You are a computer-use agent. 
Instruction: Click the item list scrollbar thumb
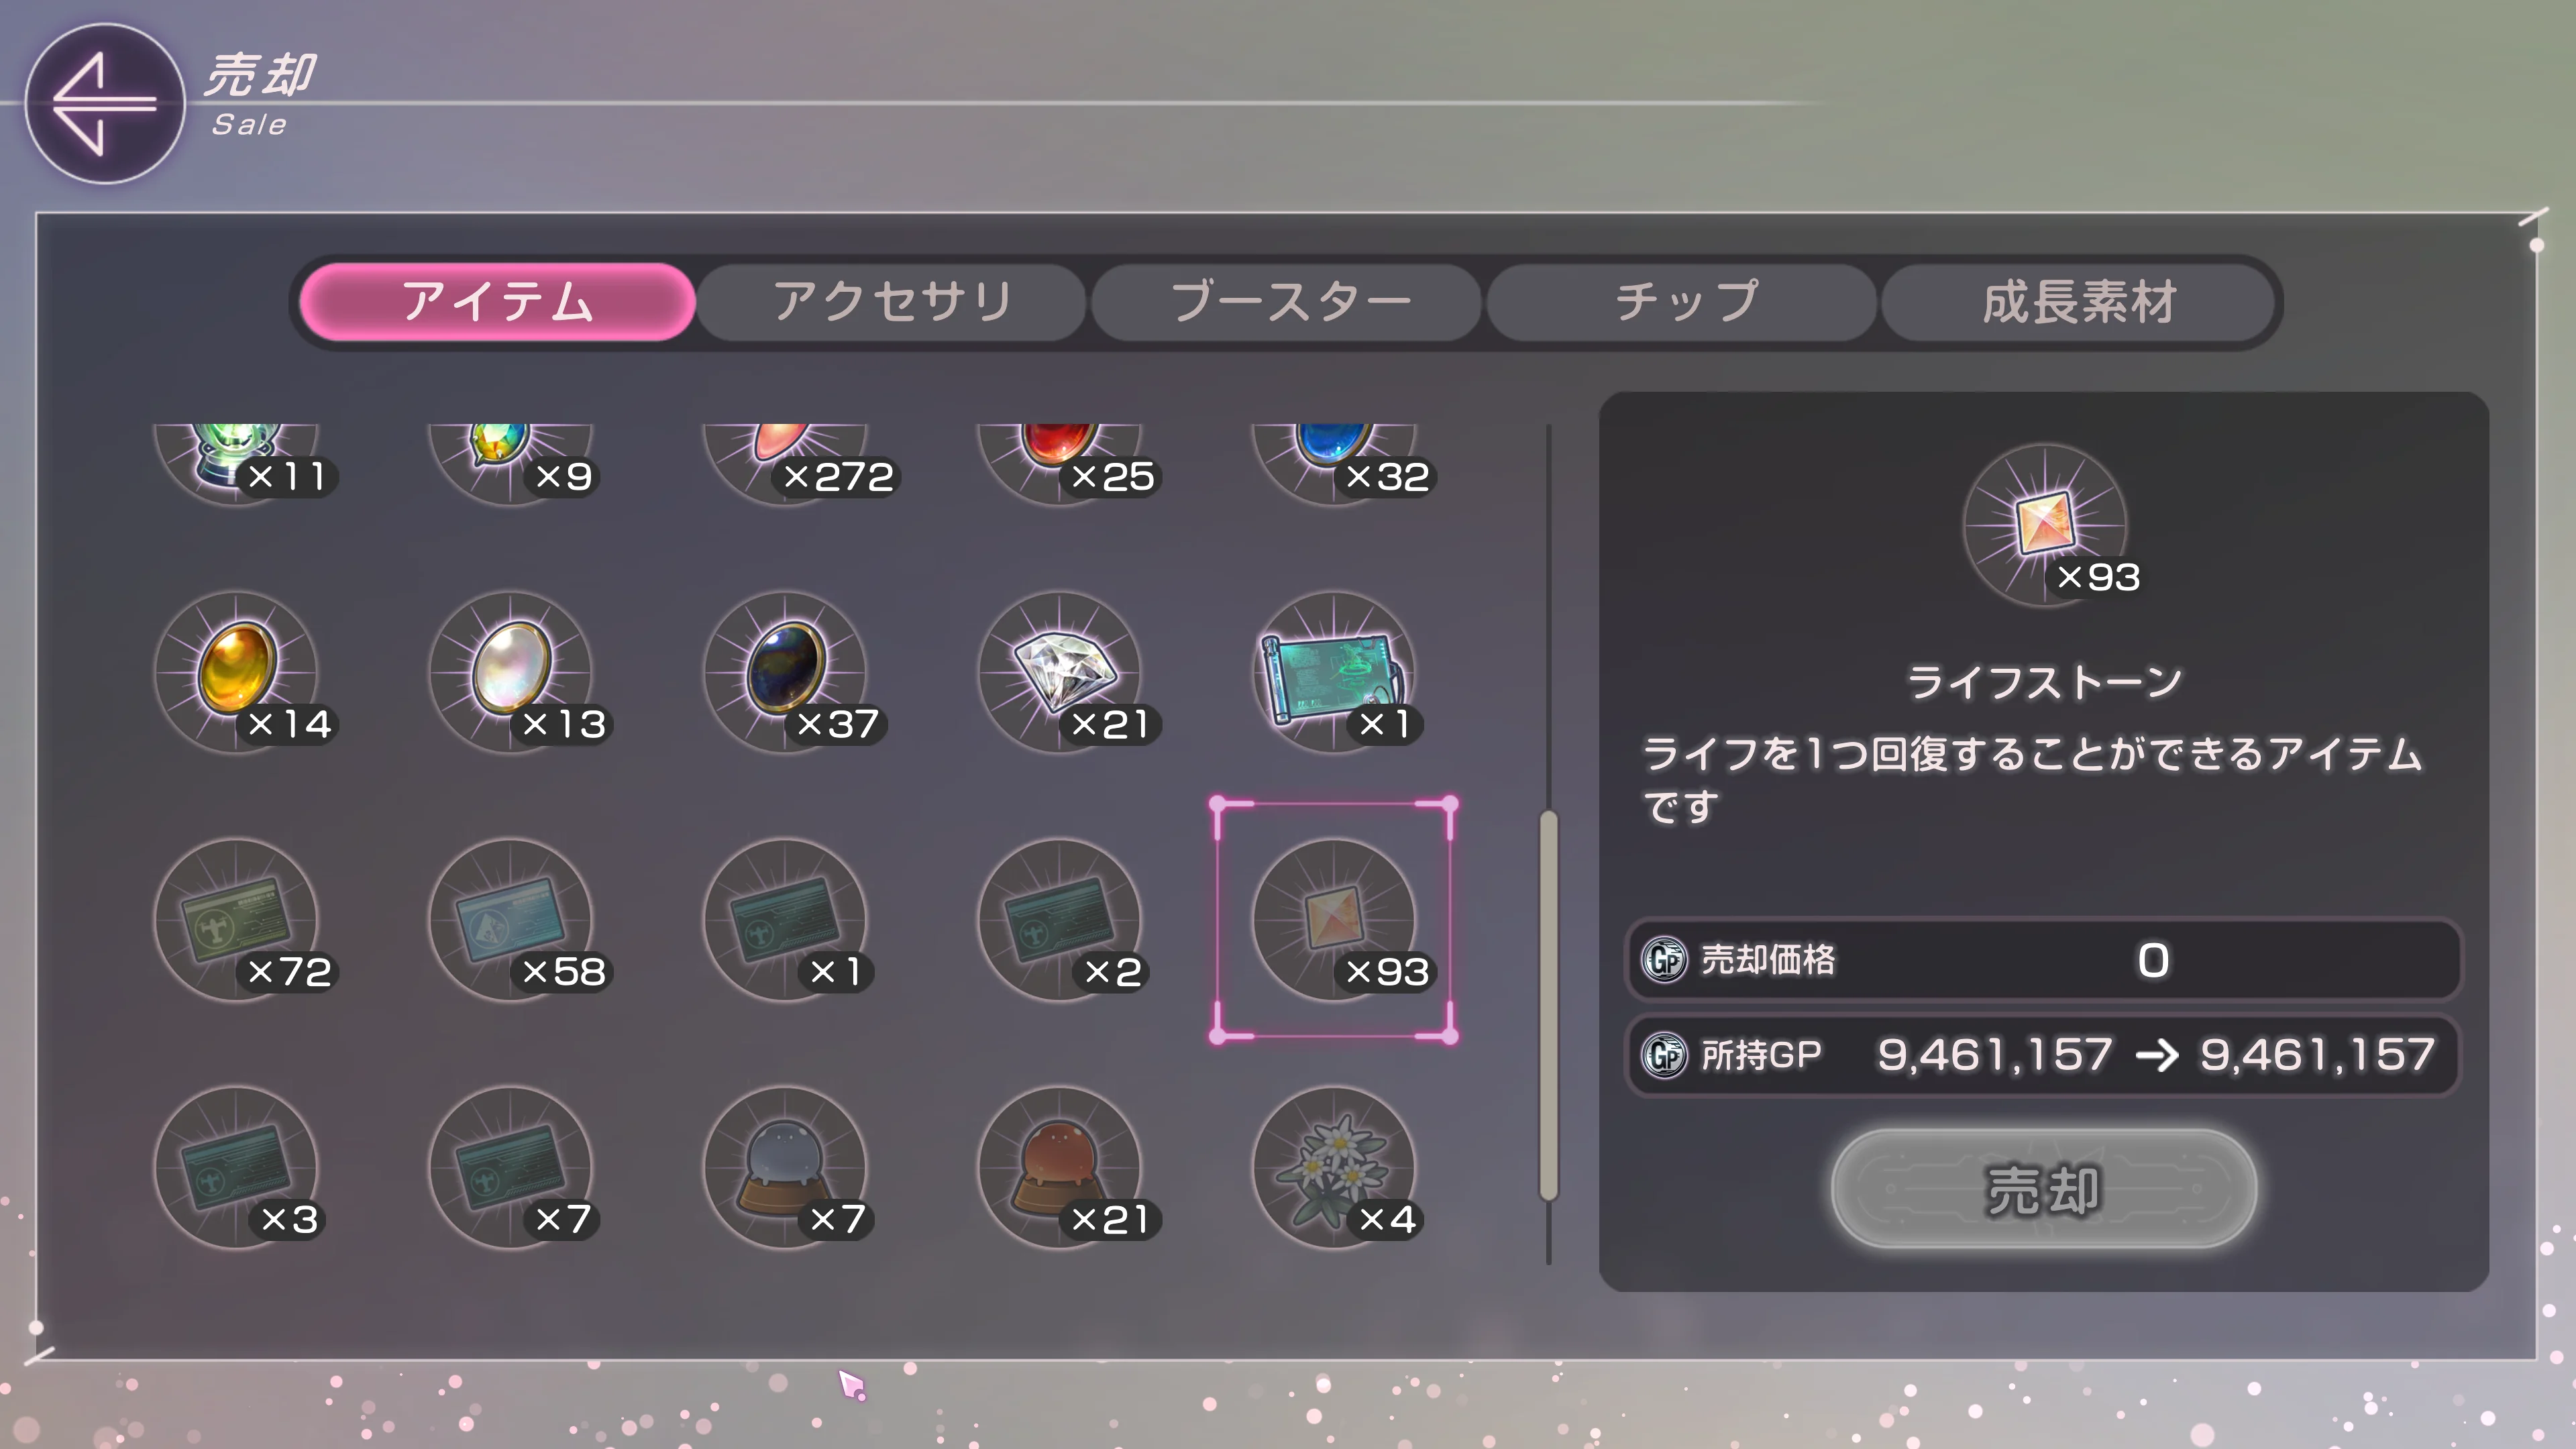pyautogui.click(x=1548, y=1005)
